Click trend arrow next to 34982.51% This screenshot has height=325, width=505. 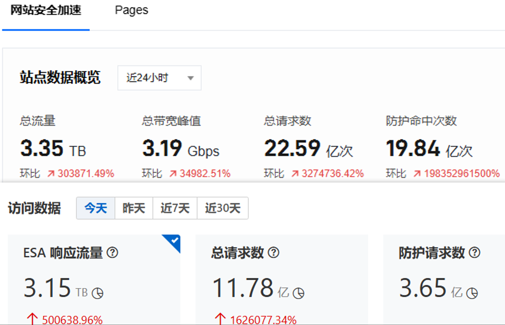(x=173, y=174)
